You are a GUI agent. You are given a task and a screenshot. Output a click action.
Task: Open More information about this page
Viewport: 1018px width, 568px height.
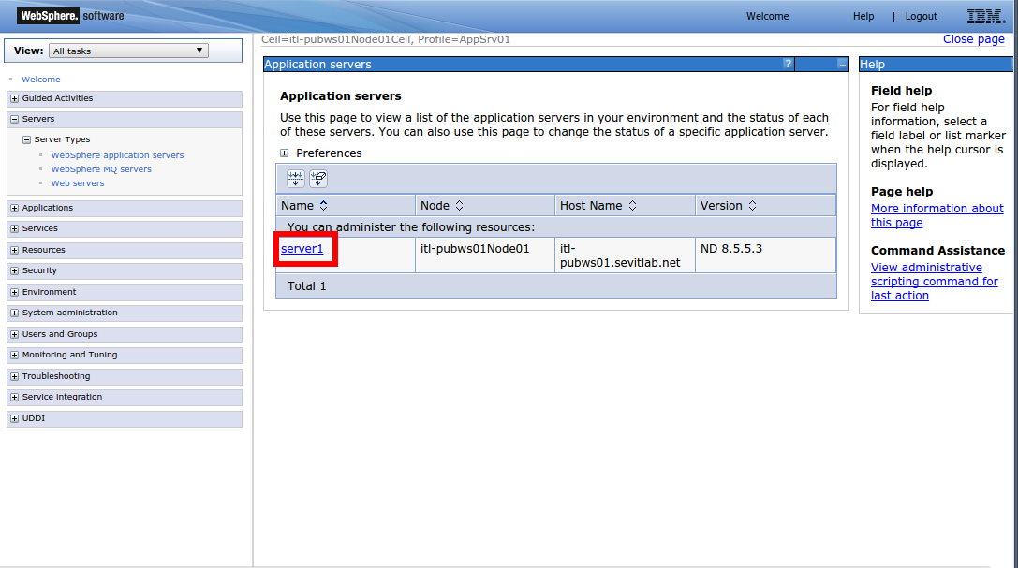937,215
